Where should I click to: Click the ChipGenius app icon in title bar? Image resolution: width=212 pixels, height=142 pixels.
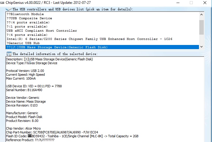(x=2, y=3)
